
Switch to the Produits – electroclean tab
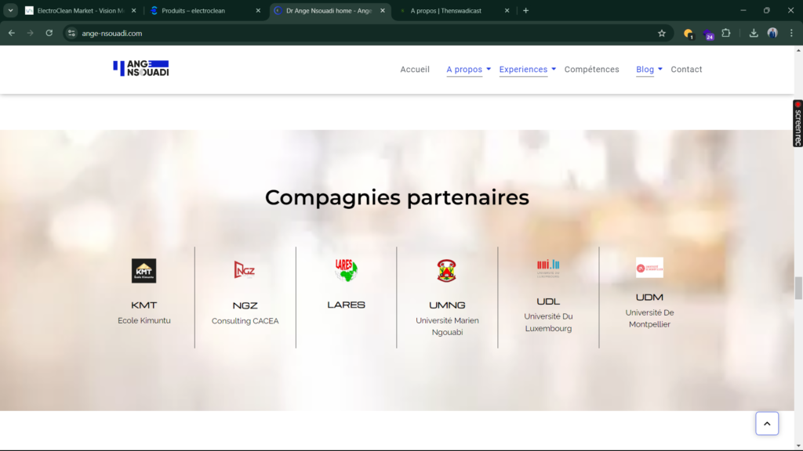pyautogui.click(x=205, y=11)
